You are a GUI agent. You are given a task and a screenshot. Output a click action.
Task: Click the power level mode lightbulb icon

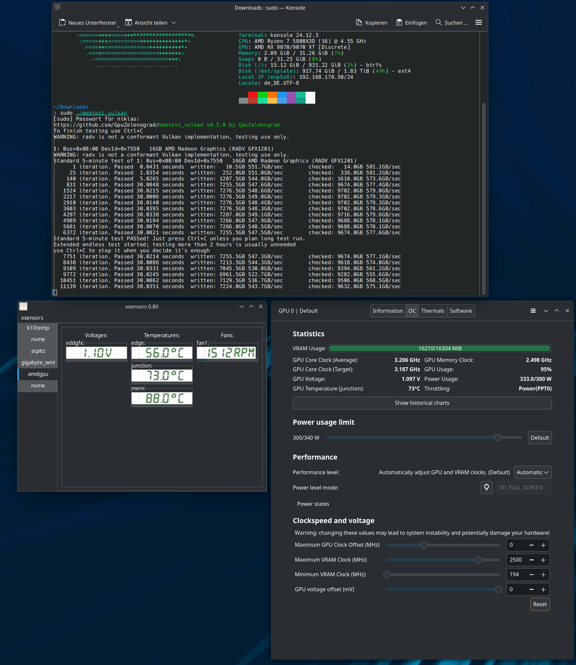(486, 488)
